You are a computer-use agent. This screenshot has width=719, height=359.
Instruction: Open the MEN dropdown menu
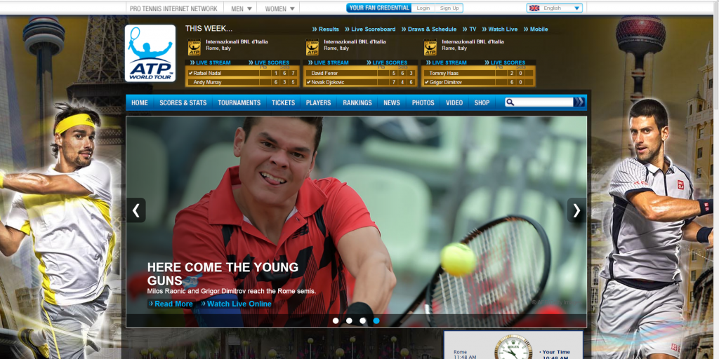[x=242, y=8]
